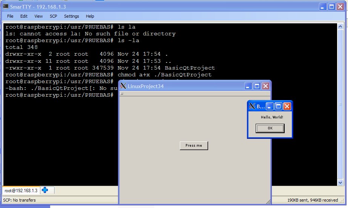Click OK in the Hello, World! dialog

(270, 128)
